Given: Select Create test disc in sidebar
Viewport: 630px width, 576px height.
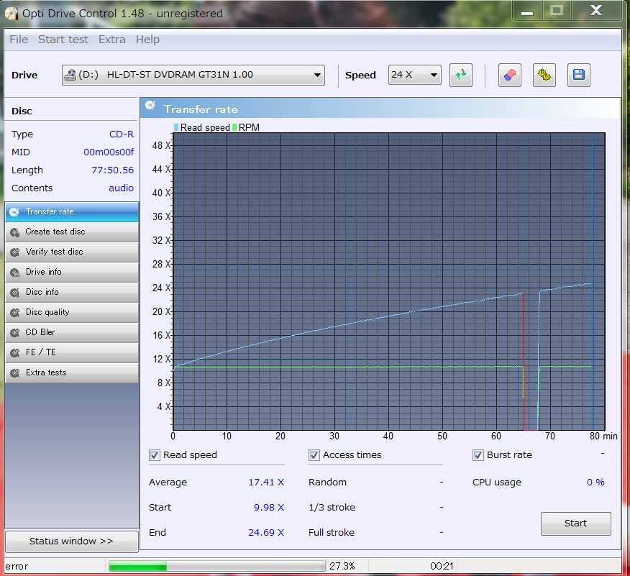Looking at the screenshot, I should 71,232.
